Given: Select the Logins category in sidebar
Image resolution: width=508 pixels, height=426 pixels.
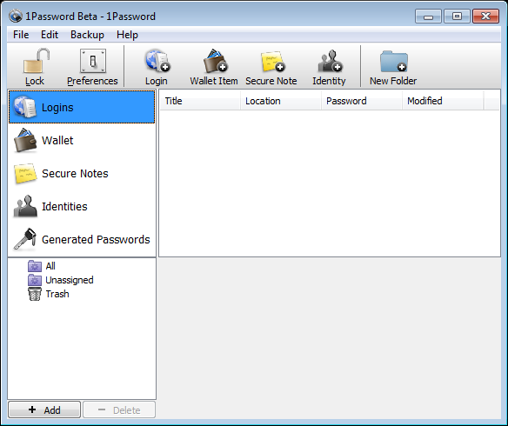Looking at the screenshot, I should 82,107.
